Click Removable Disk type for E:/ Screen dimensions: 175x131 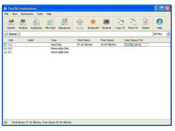click(x=60, y=52)
